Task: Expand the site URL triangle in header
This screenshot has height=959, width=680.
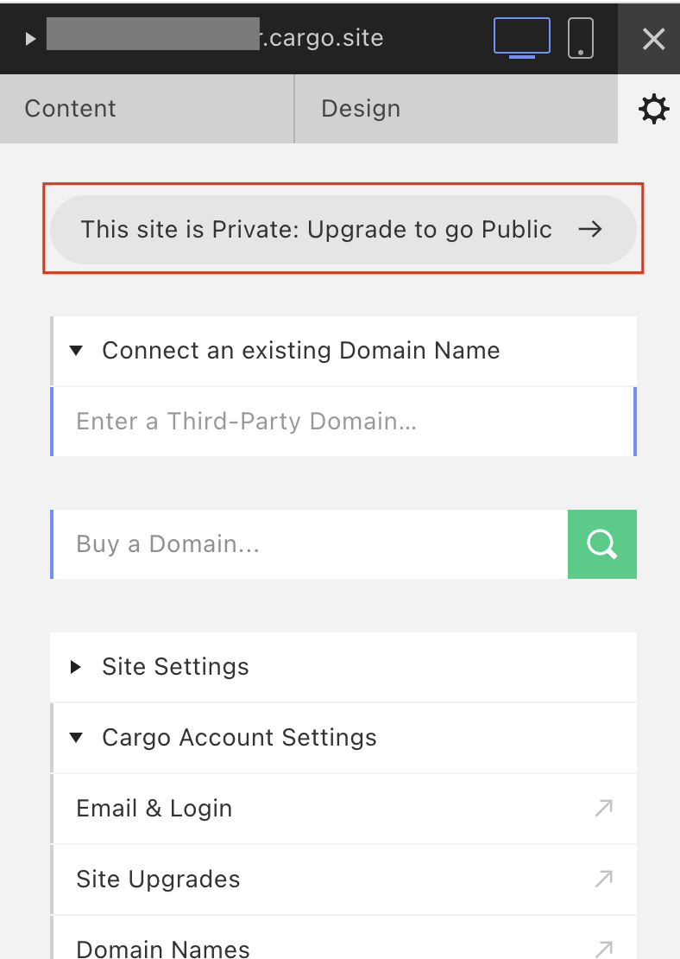Action: [30, 39]
